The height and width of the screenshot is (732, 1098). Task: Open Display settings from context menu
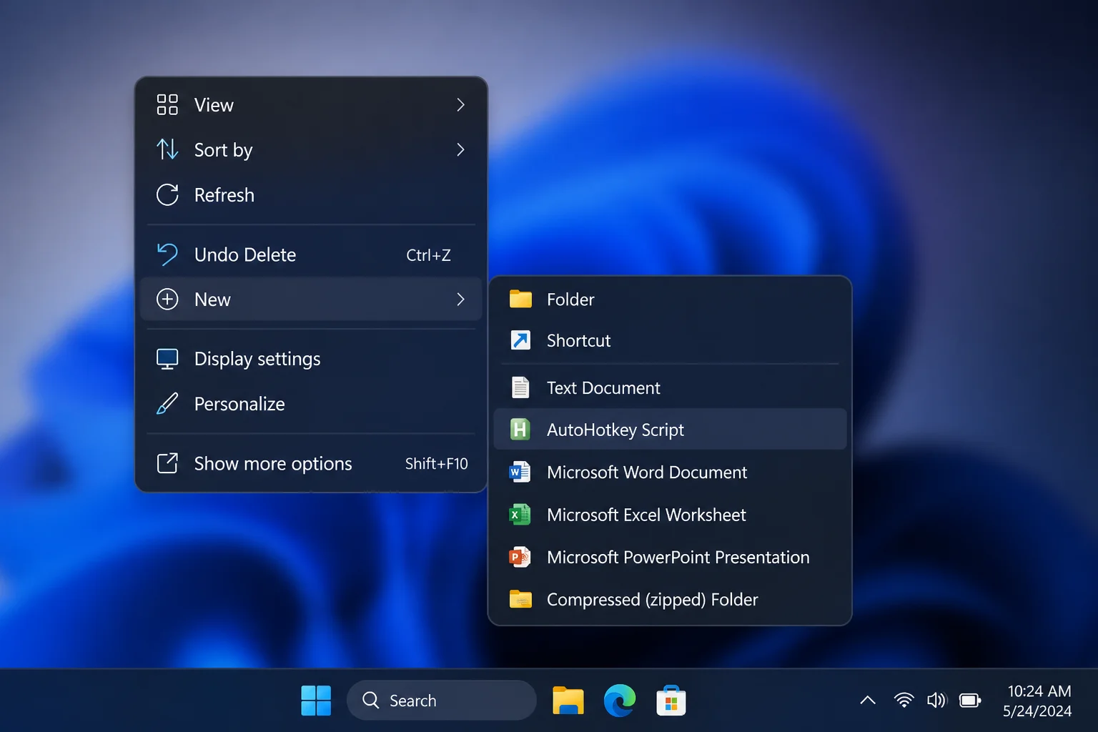[311, 359]
